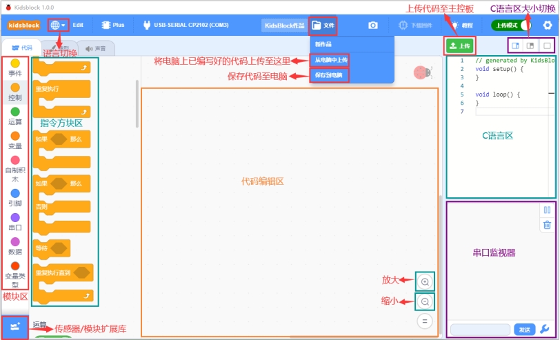This screenshot has width=560, height=340.
Task: Click the kidsblock logo
Action: coord(24,26)
